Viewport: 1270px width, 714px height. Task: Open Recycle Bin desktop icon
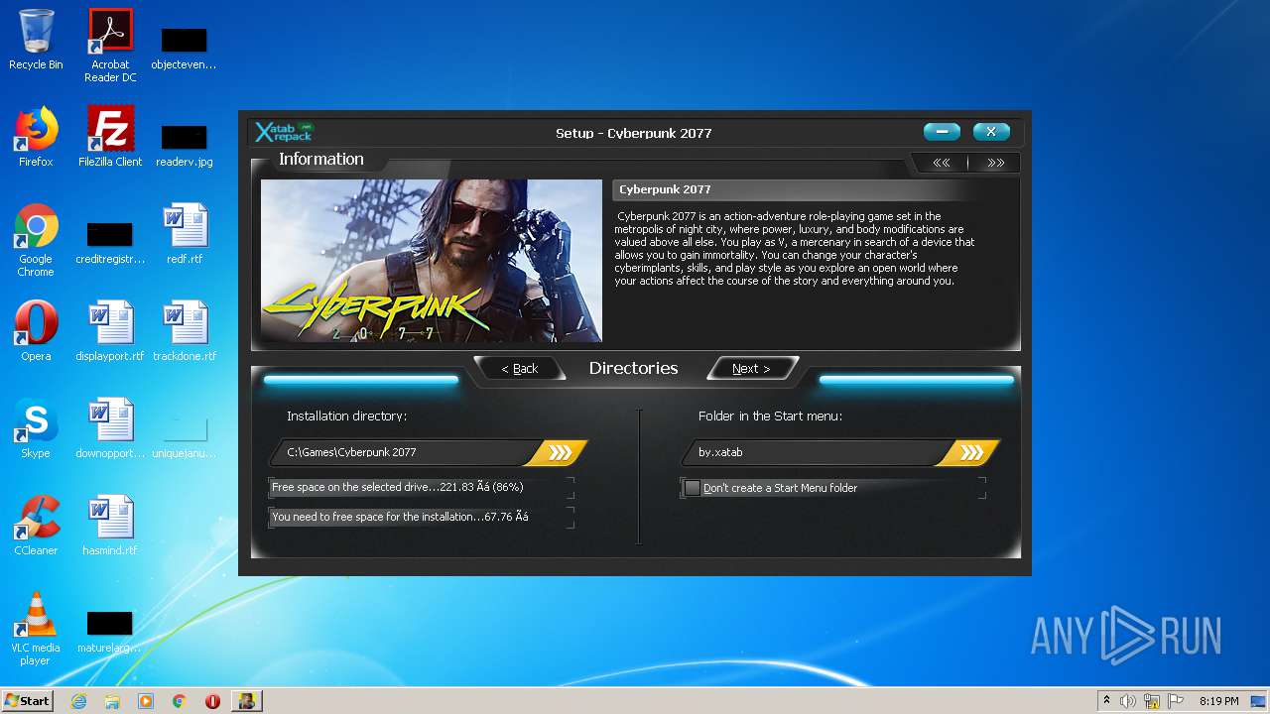click(36, 40)
